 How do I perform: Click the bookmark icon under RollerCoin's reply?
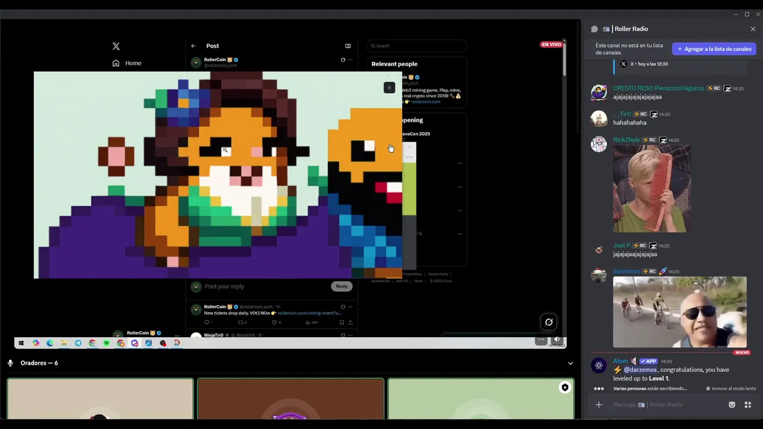(342, 322)
